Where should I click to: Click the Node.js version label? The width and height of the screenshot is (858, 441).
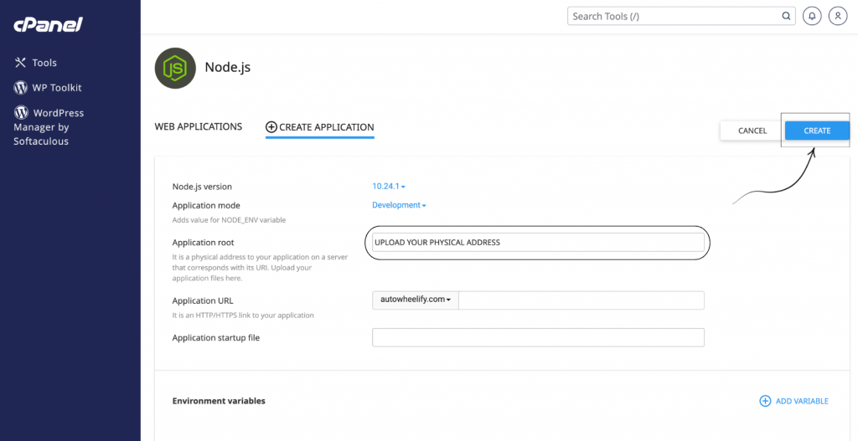click(x=202, y=187)
